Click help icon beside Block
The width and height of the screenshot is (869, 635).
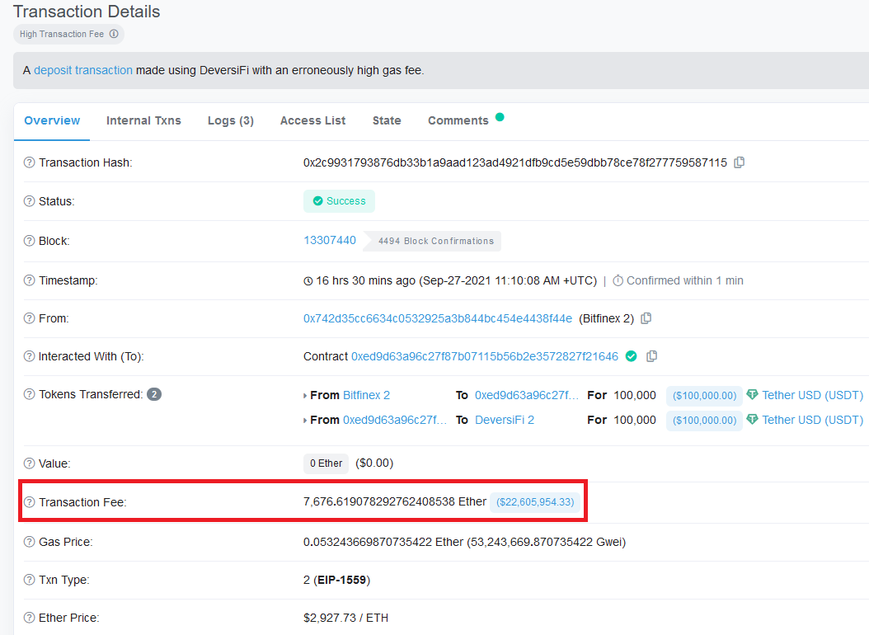(30, 241)
